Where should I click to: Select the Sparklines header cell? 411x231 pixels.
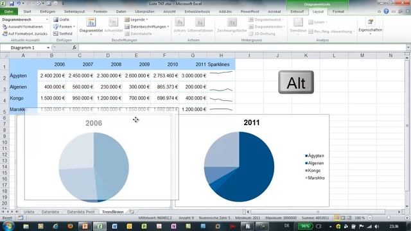point(221,64)
